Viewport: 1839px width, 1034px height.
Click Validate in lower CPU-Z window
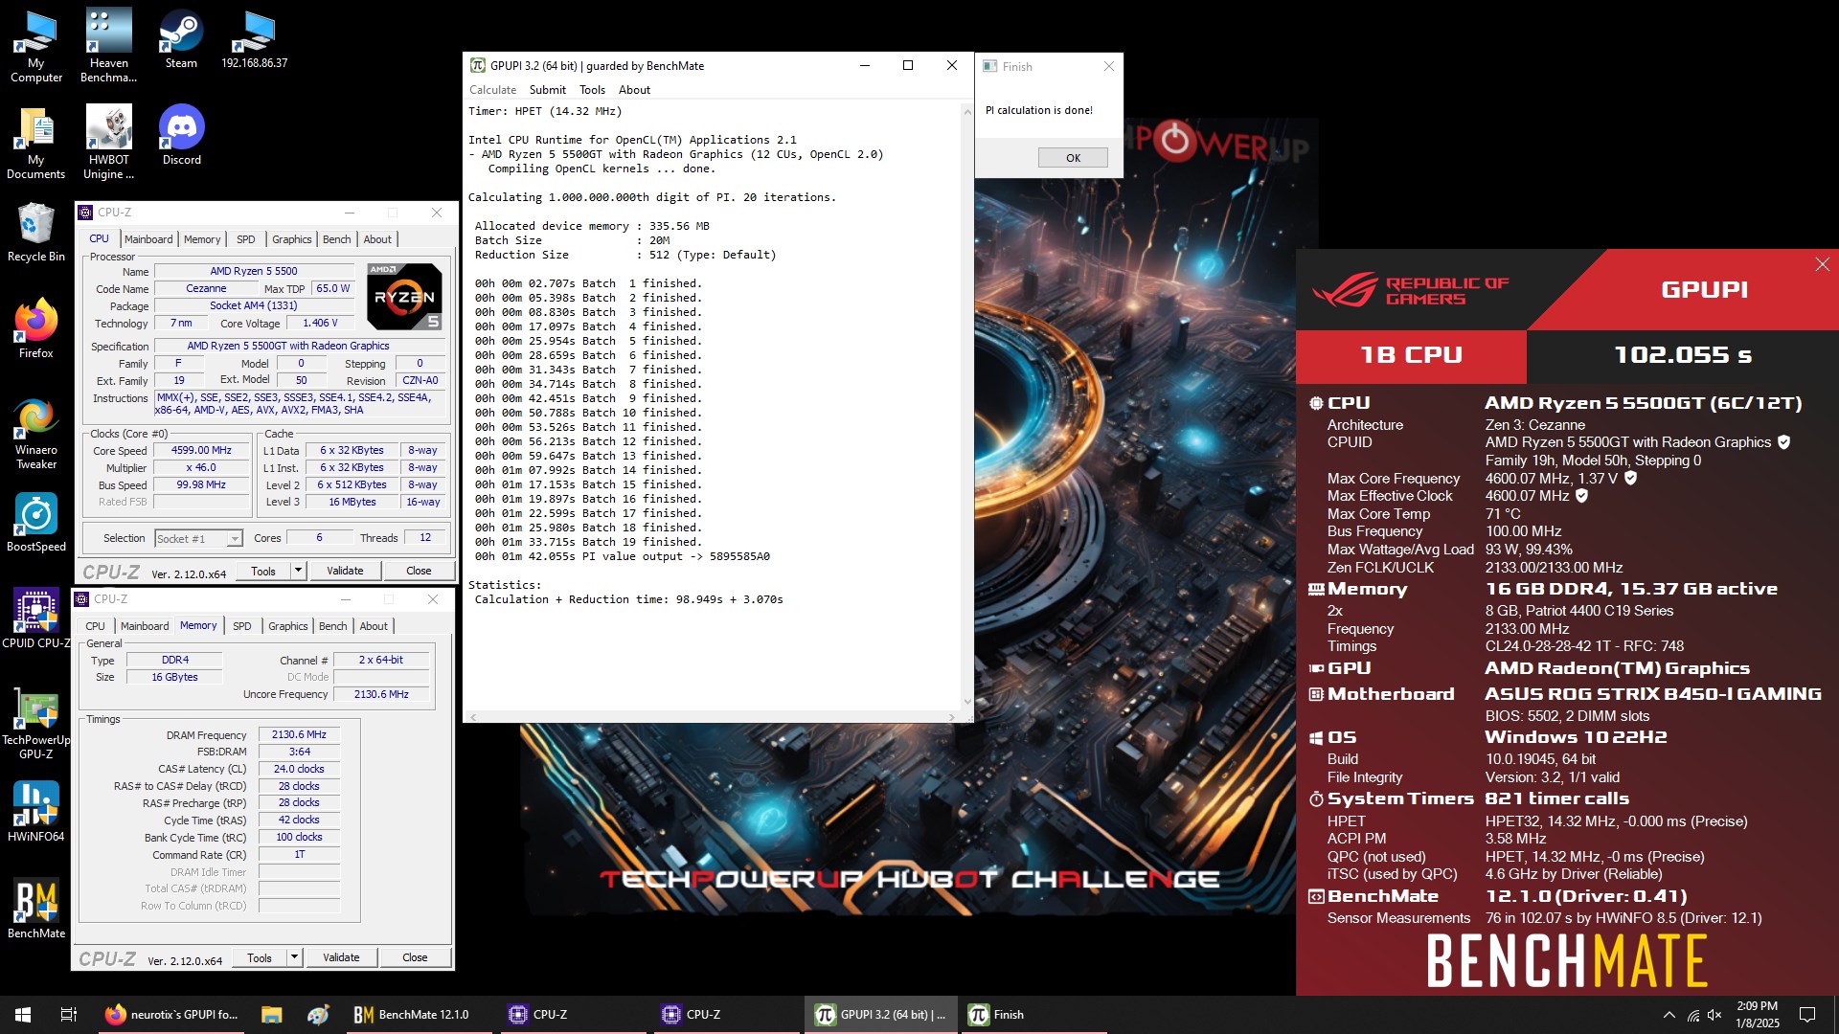point(341,957)
